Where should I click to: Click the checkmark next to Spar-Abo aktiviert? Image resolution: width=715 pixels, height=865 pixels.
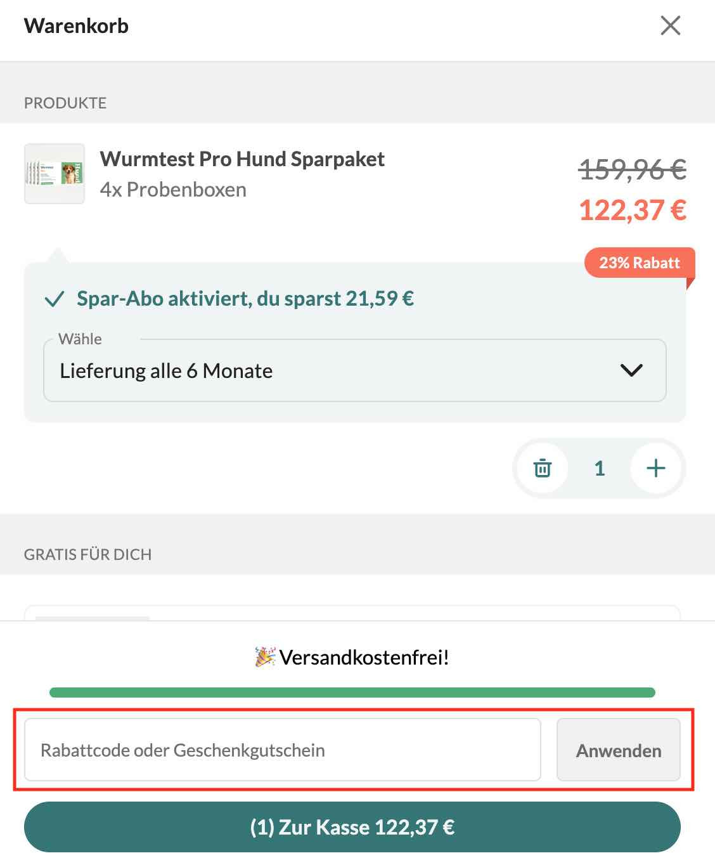click(56, 298)
